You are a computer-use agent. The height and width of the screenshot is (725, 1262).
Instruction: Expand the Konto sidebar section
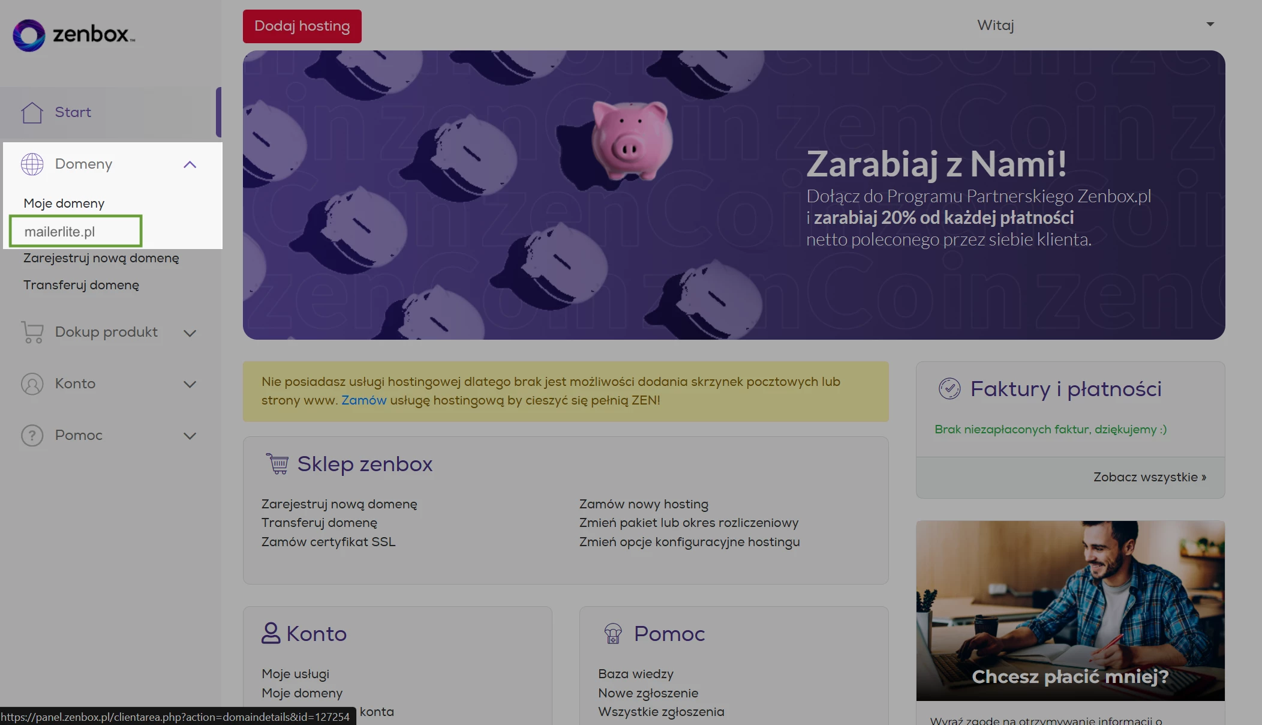click(x=190, y=384)
